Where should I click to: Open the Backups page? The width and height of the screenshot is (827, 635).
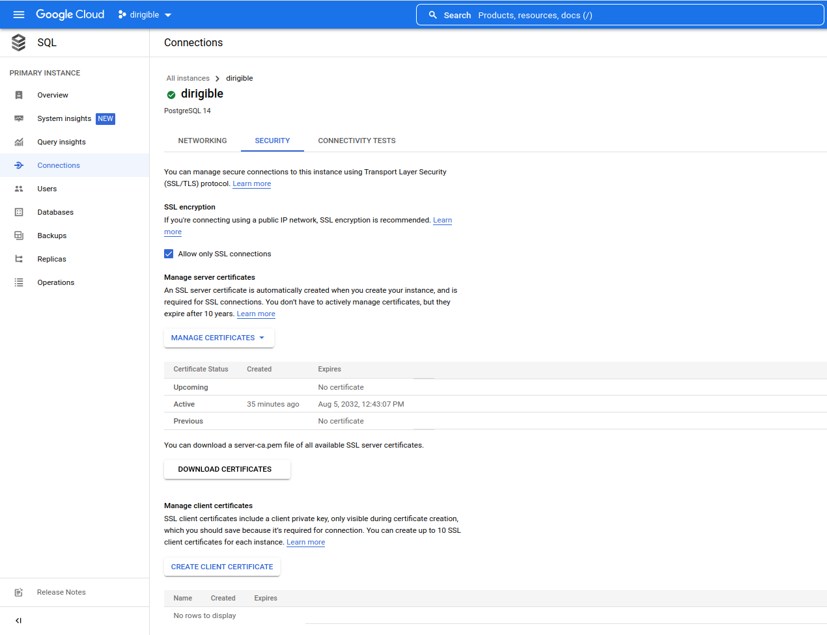pyautogui.click(x=52, y=236)
